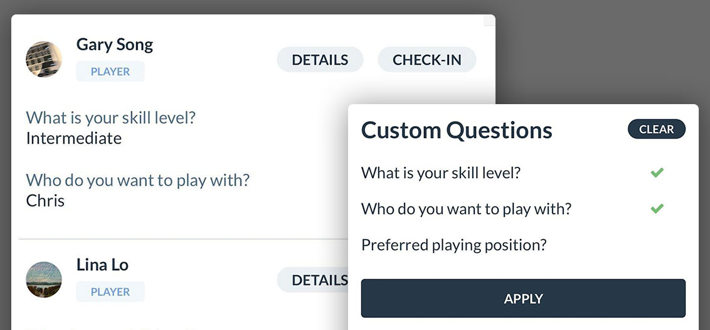710x330 pixels.
Task: Click Lina Lo's profile avatar
Action: tap(44, 280)
